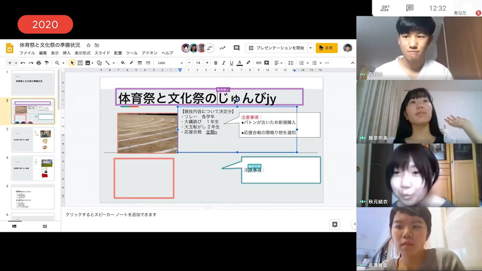Open the text alignment dropdown
This screenshot has width=482, height=271.
[x=278, y=63]
